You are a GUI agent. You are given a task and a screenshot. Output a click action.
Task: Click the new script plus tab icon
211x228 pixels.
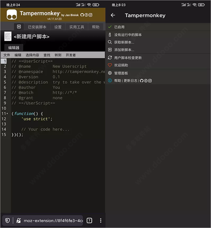point(19,27)
